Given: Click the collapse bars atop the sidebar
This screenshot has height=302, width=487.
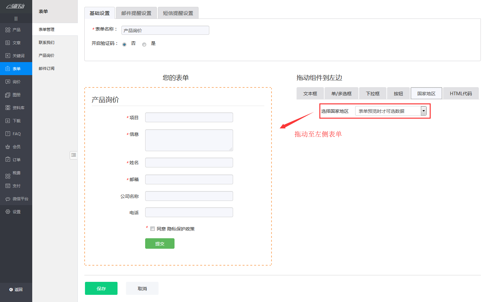Looking at the screenshot, I should click(x=16, y=19).
